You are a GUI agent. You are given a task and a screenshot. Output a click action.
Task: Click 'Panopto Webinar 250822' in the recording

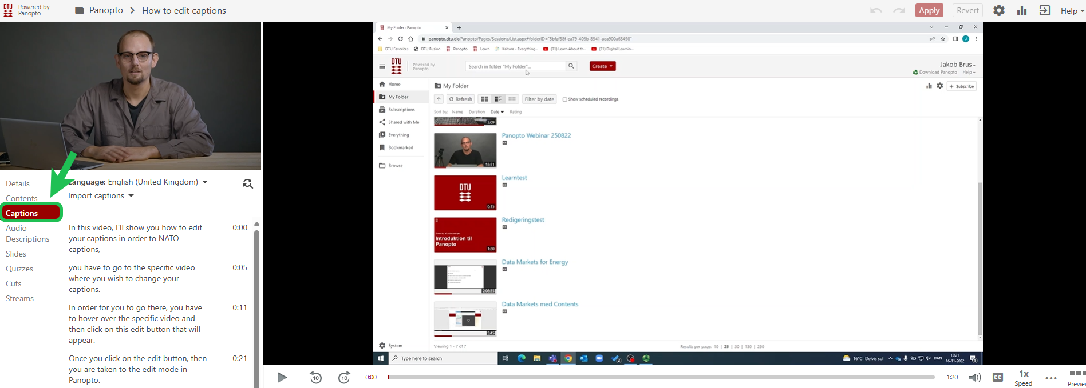tap(536, 135)
